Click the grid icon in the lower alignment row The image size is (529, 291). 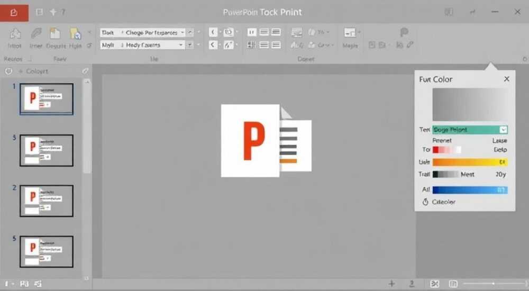click(x=251, y=44)
